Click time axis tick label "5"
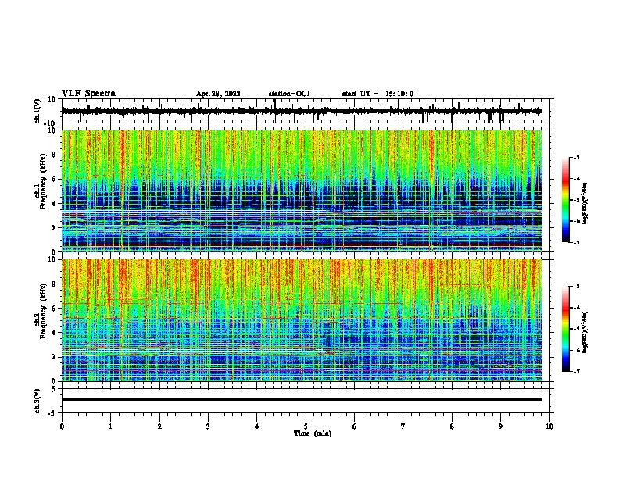 [x=306, y=426]
